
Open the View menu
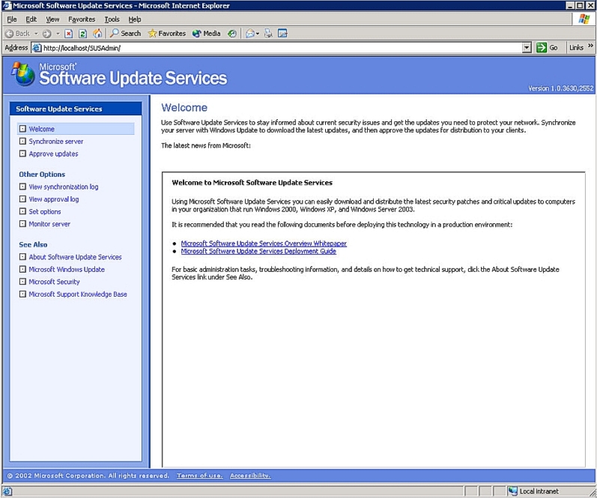click(x=52, y=19)
